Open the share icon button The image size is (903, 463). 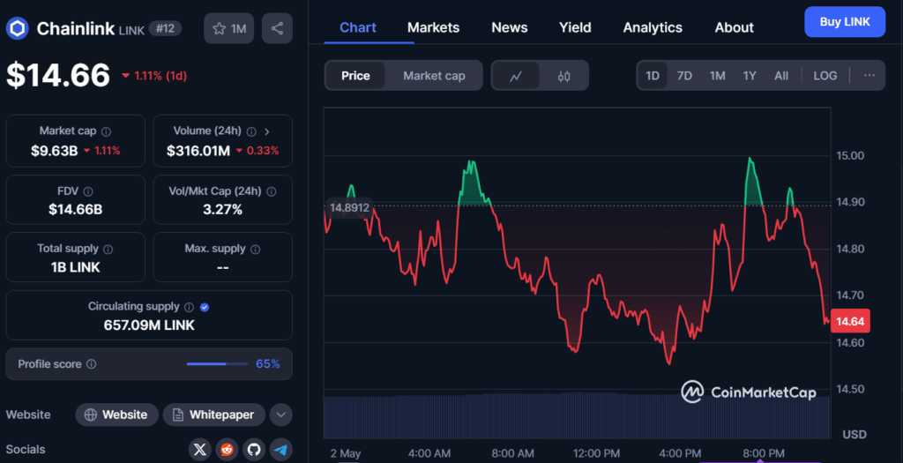(277, 28)
